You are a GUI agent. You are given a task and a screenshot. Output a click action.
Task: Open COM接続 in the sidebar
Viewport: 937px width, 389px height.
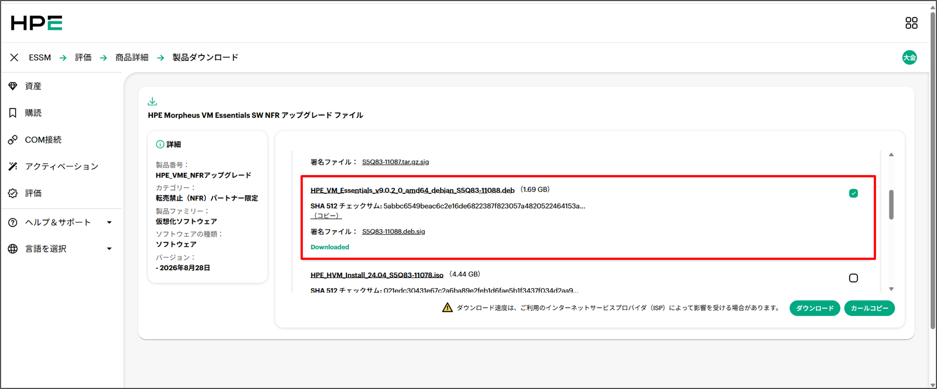[x=43, y=139]
